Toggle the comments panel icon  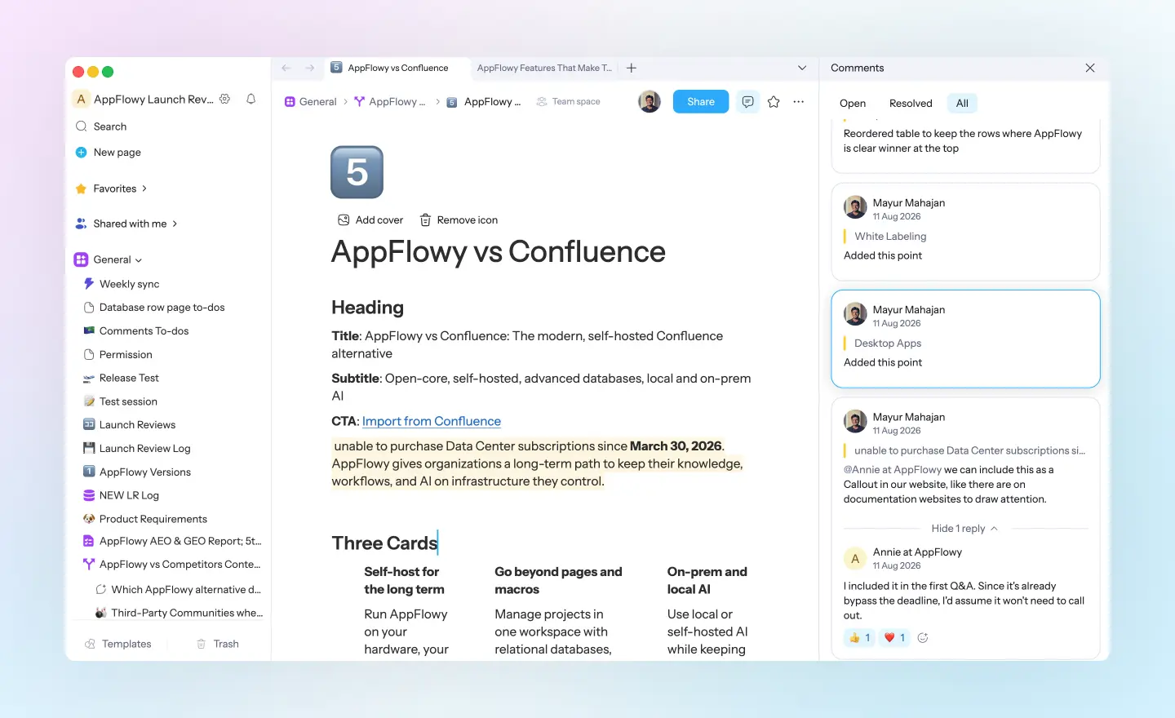pos(747,102)
